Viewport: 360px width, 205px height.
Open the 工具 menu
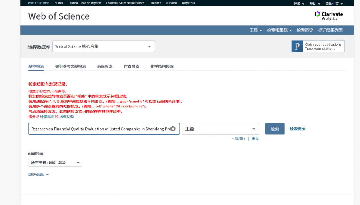tap(256, 30)
